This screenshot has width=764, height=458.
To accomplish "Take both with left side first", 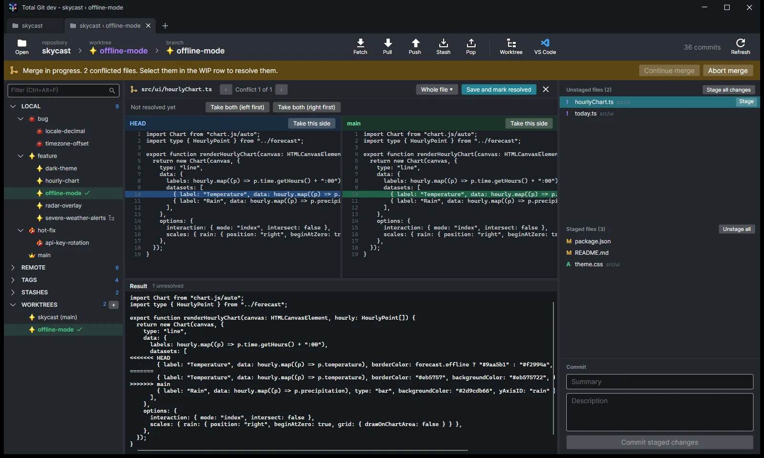I will (x=237, y=107).
